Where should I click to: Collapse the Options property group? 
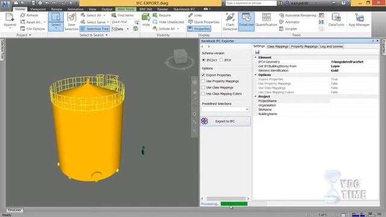coord(256,75)
